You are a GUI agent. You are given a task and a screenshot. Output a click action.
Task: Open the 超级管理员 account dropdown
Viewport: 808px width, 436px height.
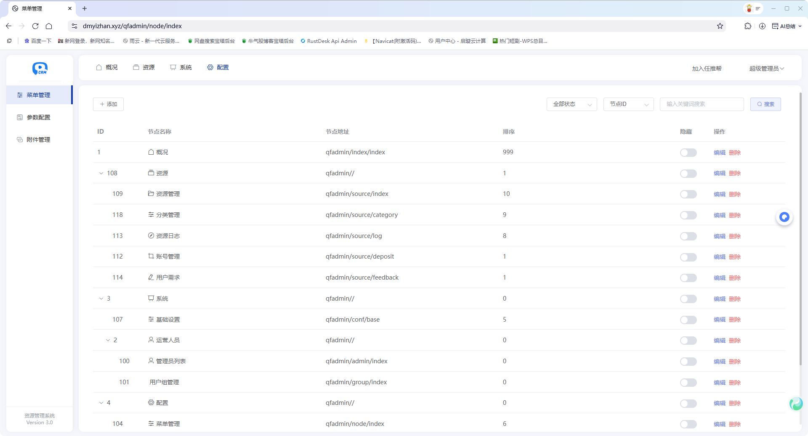[766, 69]
